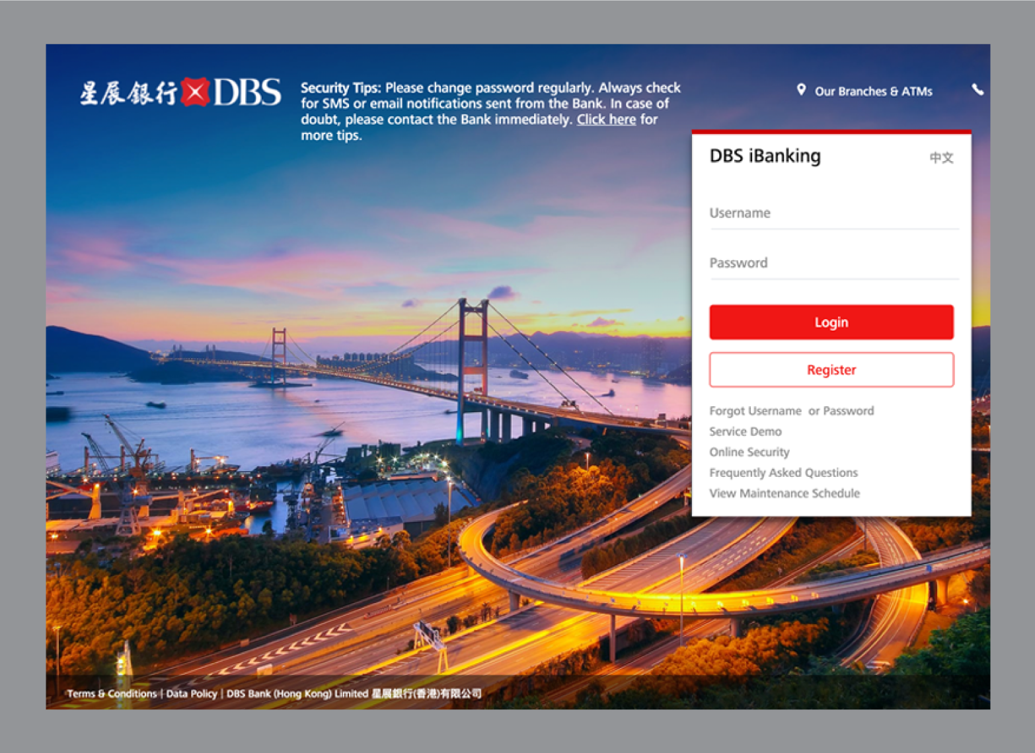Open View Maintenance Schedule link
Screen dimensions: 1035x753
(x=784, y=493)
